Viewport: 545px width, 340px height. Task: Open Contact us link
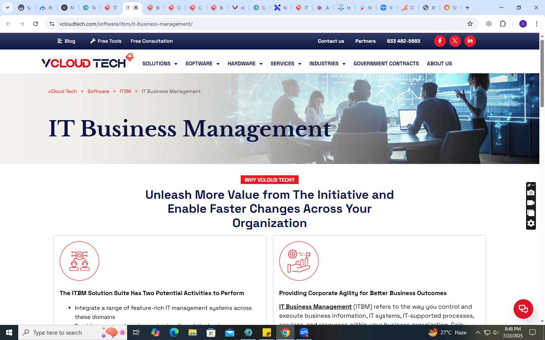[331, 41]
